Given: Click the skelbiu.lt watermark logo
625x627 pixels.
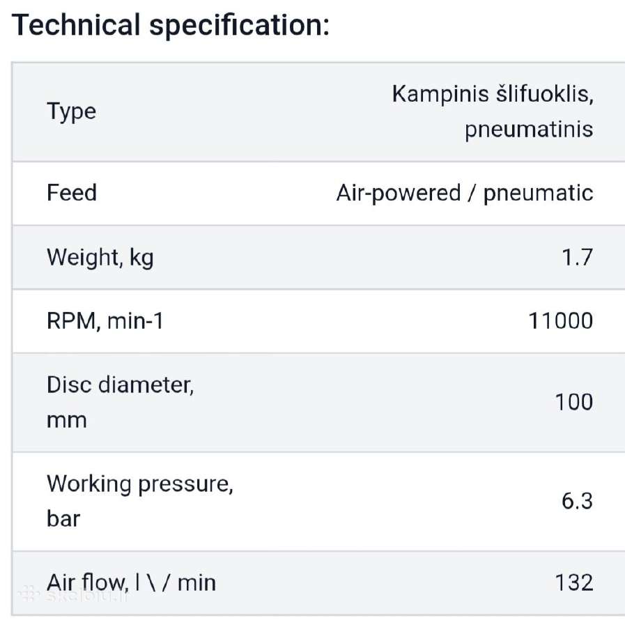Looking at the screenshot, I should [x=73, y=595].
